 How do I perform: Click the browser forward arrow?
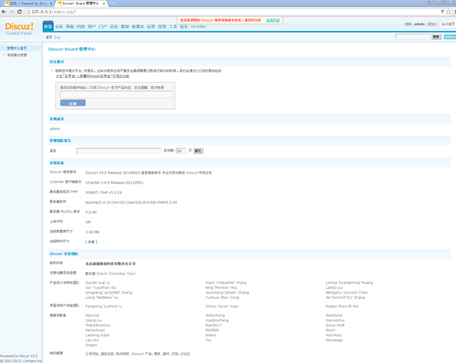coord(12,12)
